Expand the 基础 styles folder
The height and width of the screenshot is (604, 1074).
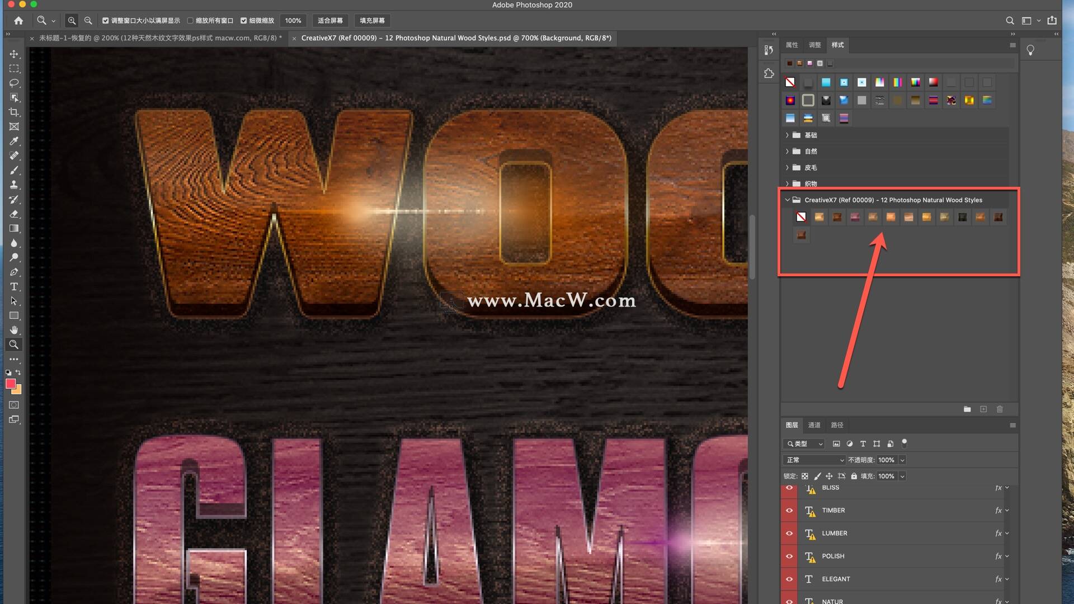[x=787, y=135]
